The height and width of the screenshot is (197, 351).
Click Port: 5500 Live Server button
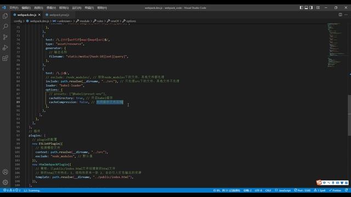pyautogui.click(x=302, y=190)
